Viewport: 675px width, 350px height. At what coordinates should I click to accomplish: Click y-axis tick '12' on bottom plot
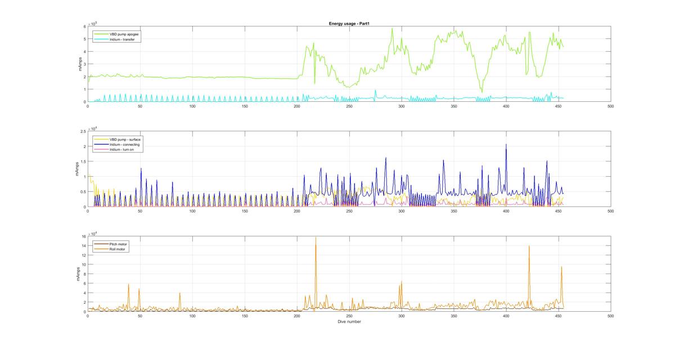point(84,255)
